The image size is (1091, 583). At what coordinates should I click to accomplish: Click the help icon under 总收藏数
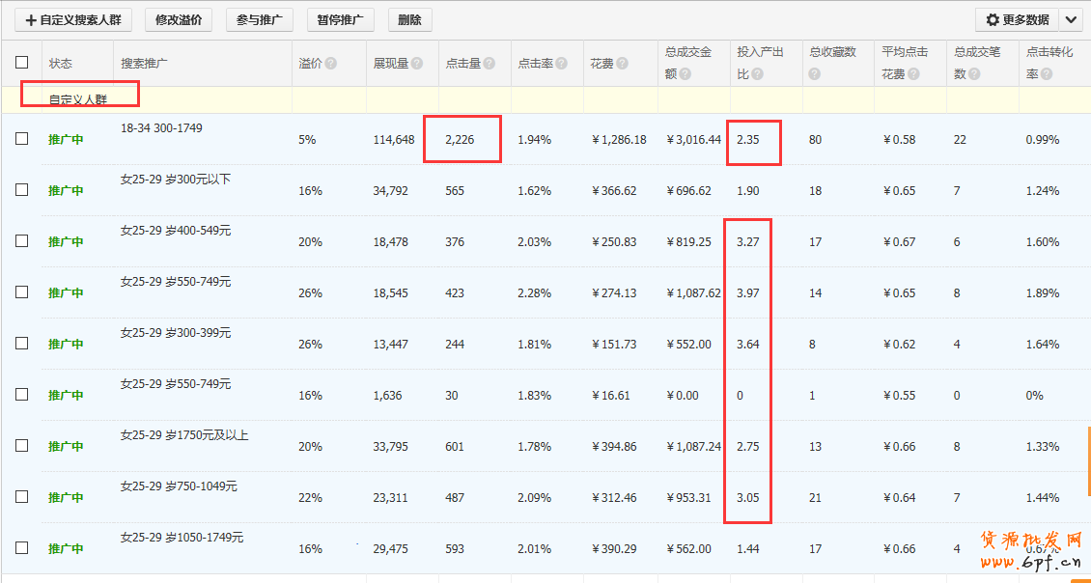tap(815, 74)
